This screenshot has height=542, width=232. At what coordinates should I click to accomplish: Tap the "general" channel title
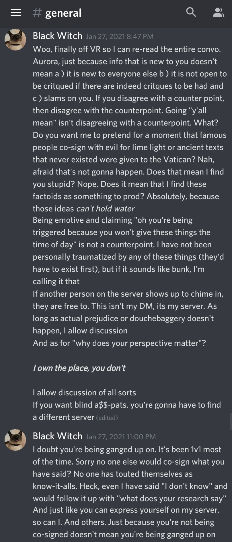point(63,13)
